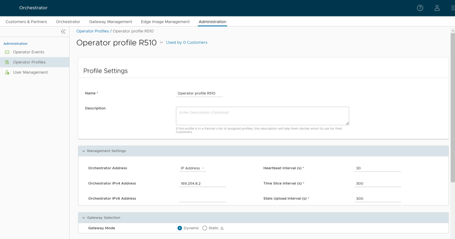Go to Operator Profiles breadcrumb link

[92, 31]
